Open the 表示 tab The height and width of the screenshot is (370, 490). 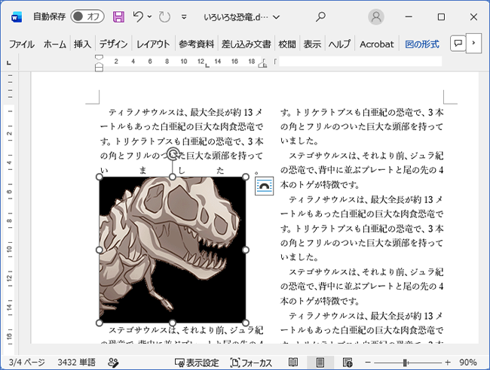[312, 44]
